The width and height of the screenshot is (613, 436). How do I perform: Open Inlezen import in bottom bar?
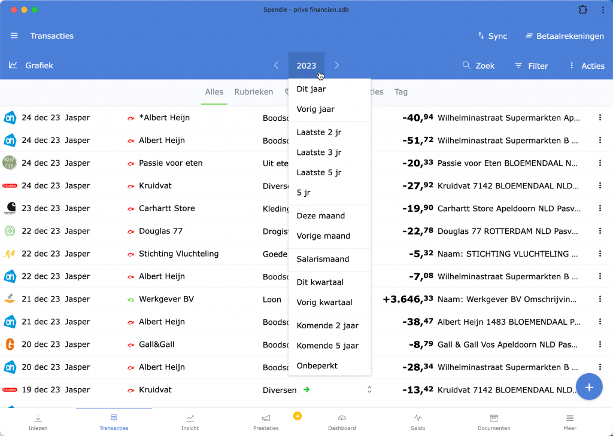(x=38, y=422)
